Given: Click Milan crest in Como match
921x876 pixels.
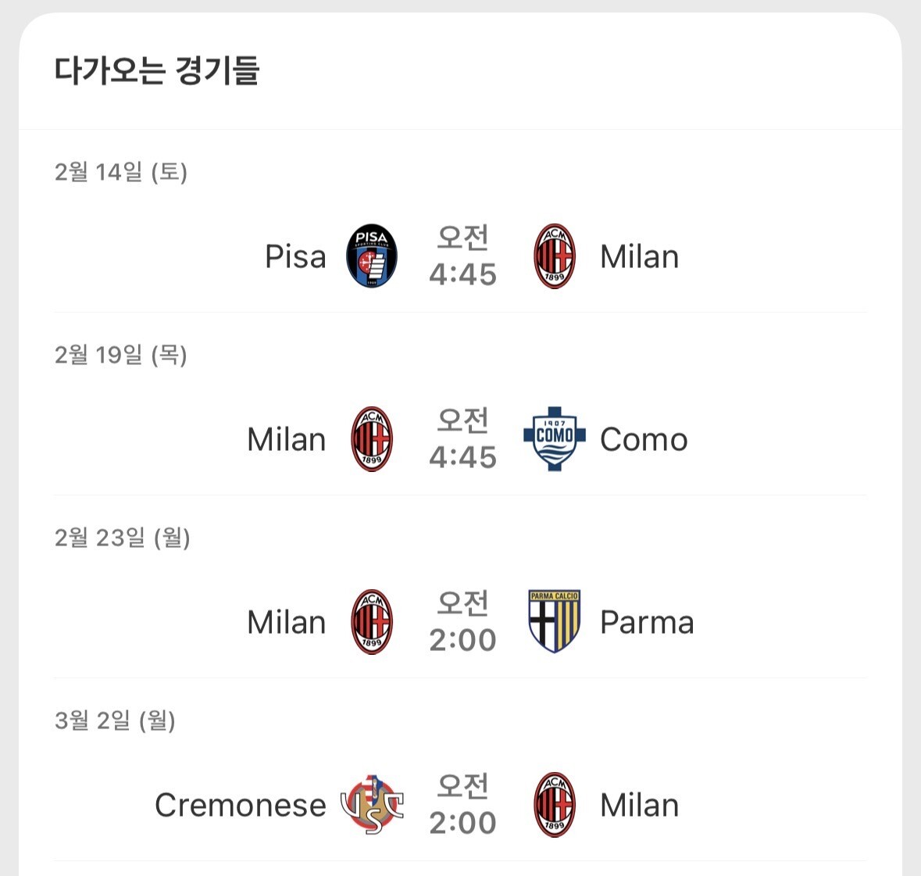Looking at the screenshot, I should tap(372, 439).
